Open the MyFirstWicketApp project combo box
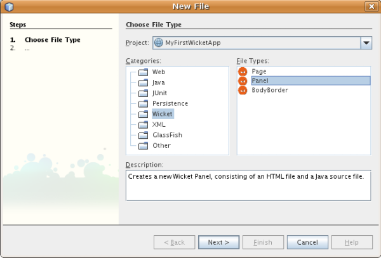The image size is (381, 258). (262, 43)
